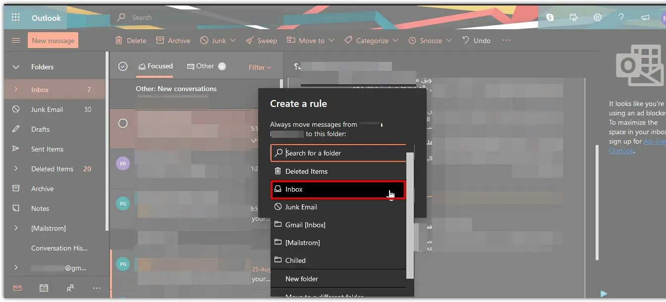Select New folder in rule dialog
This screenshot has width=666, height=302.
(302, 279)
